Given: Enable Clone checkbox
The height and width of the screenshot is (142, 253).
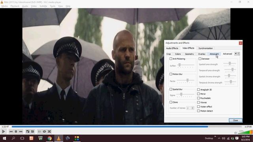Looking at the screenshot, I should [x=171, y=102].
